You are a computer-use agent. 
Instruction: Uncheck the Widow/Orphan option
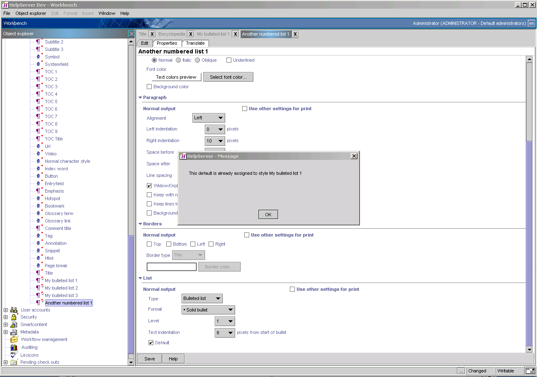click(149, 186)
